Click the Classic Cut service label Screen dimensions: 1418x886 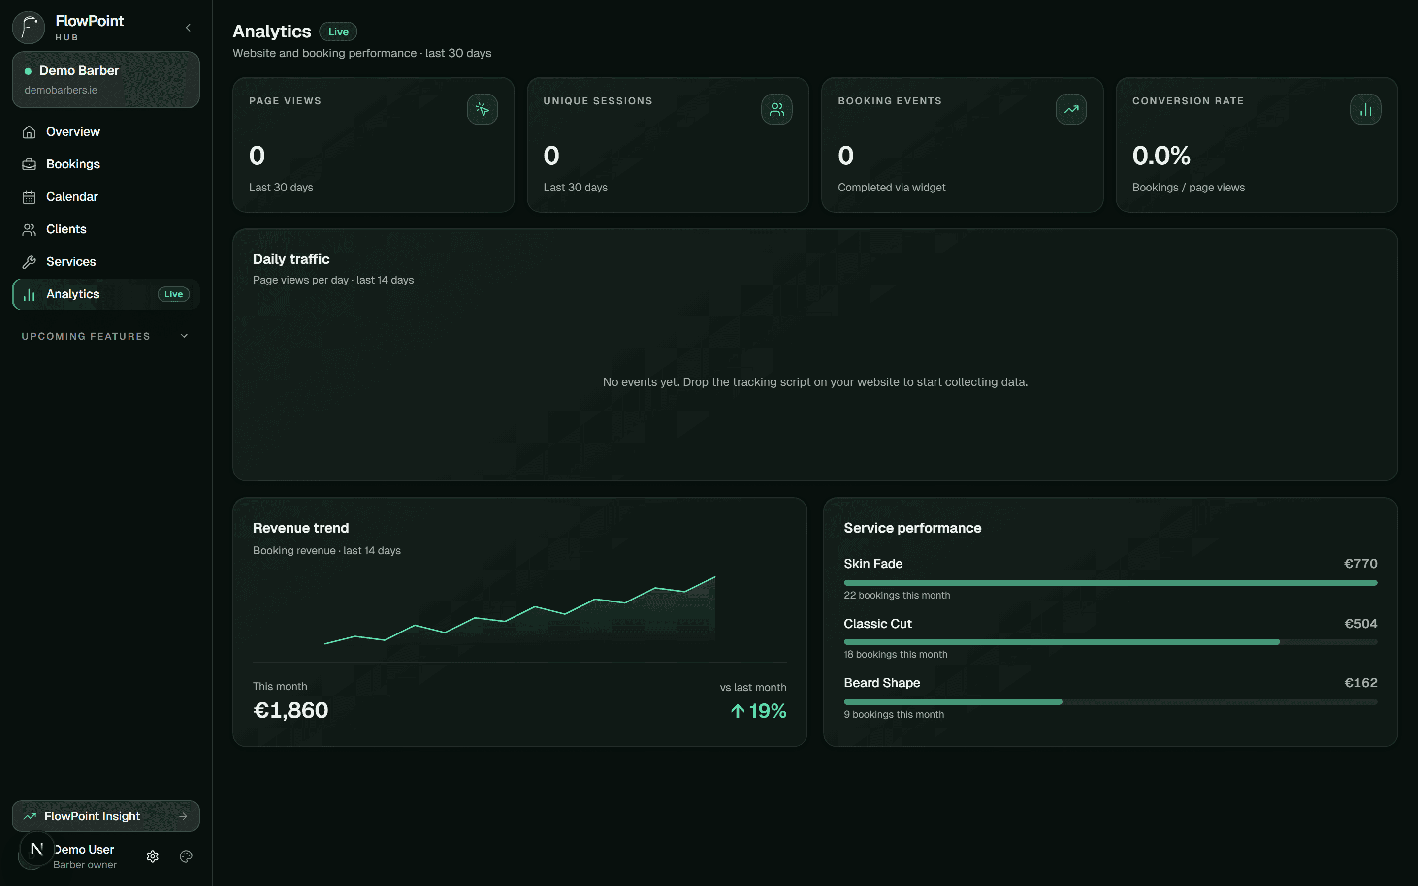(878, 624)
